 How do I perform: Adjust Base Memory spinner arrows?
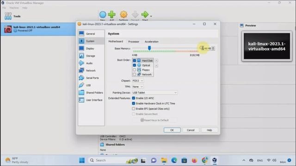pos(213,48)
